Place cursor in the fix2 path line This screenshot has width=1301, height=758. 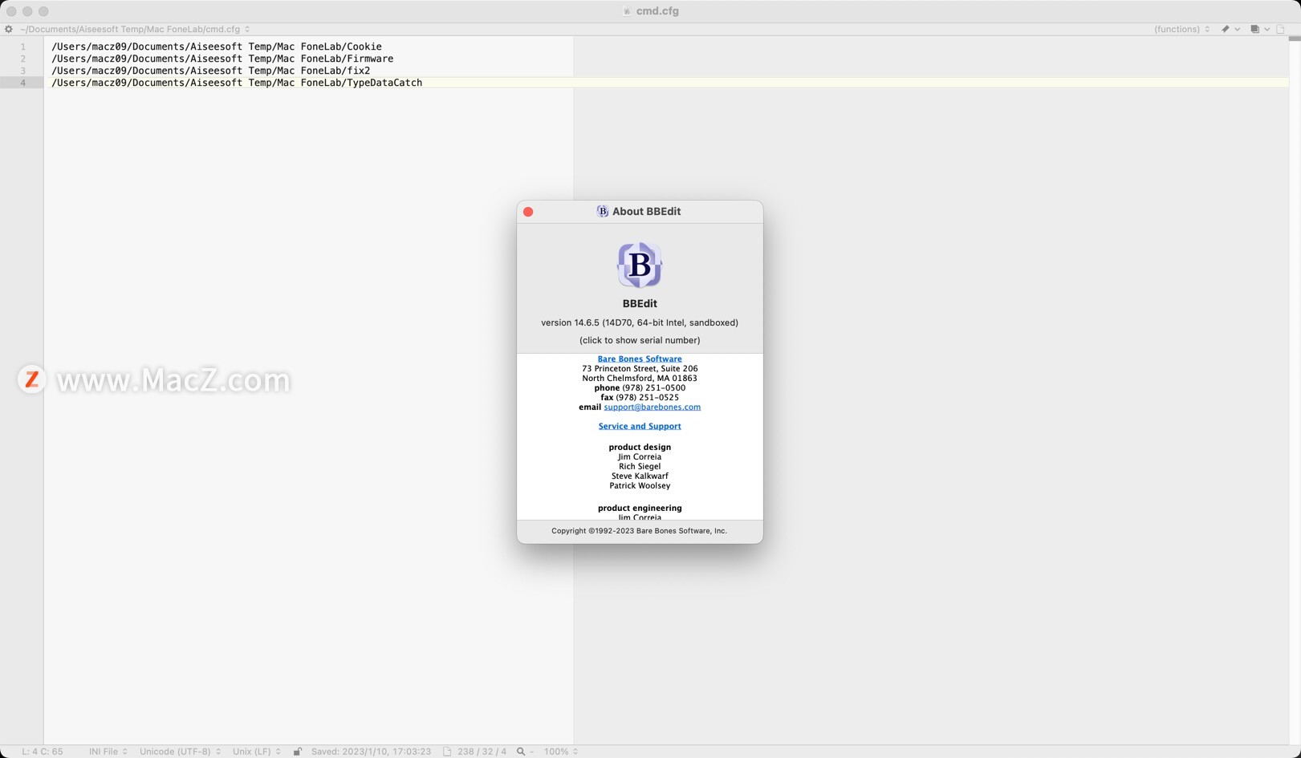coord(211,71)
